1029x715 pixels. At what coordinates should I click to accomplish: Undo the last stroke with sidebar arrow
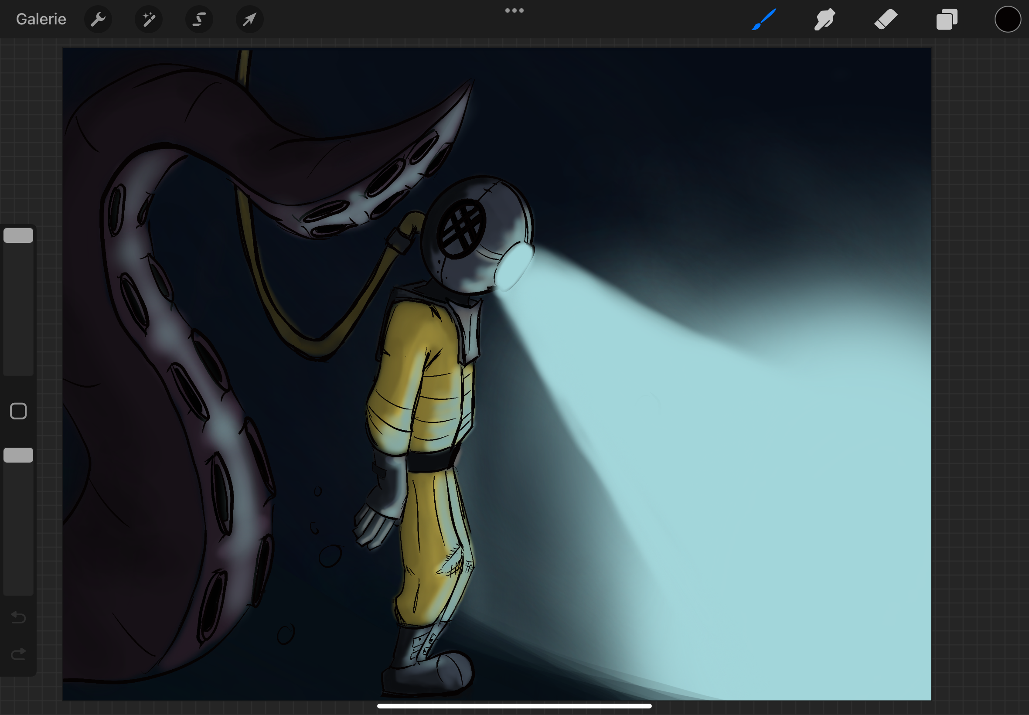pyautogui.click(x=18, y=617)
